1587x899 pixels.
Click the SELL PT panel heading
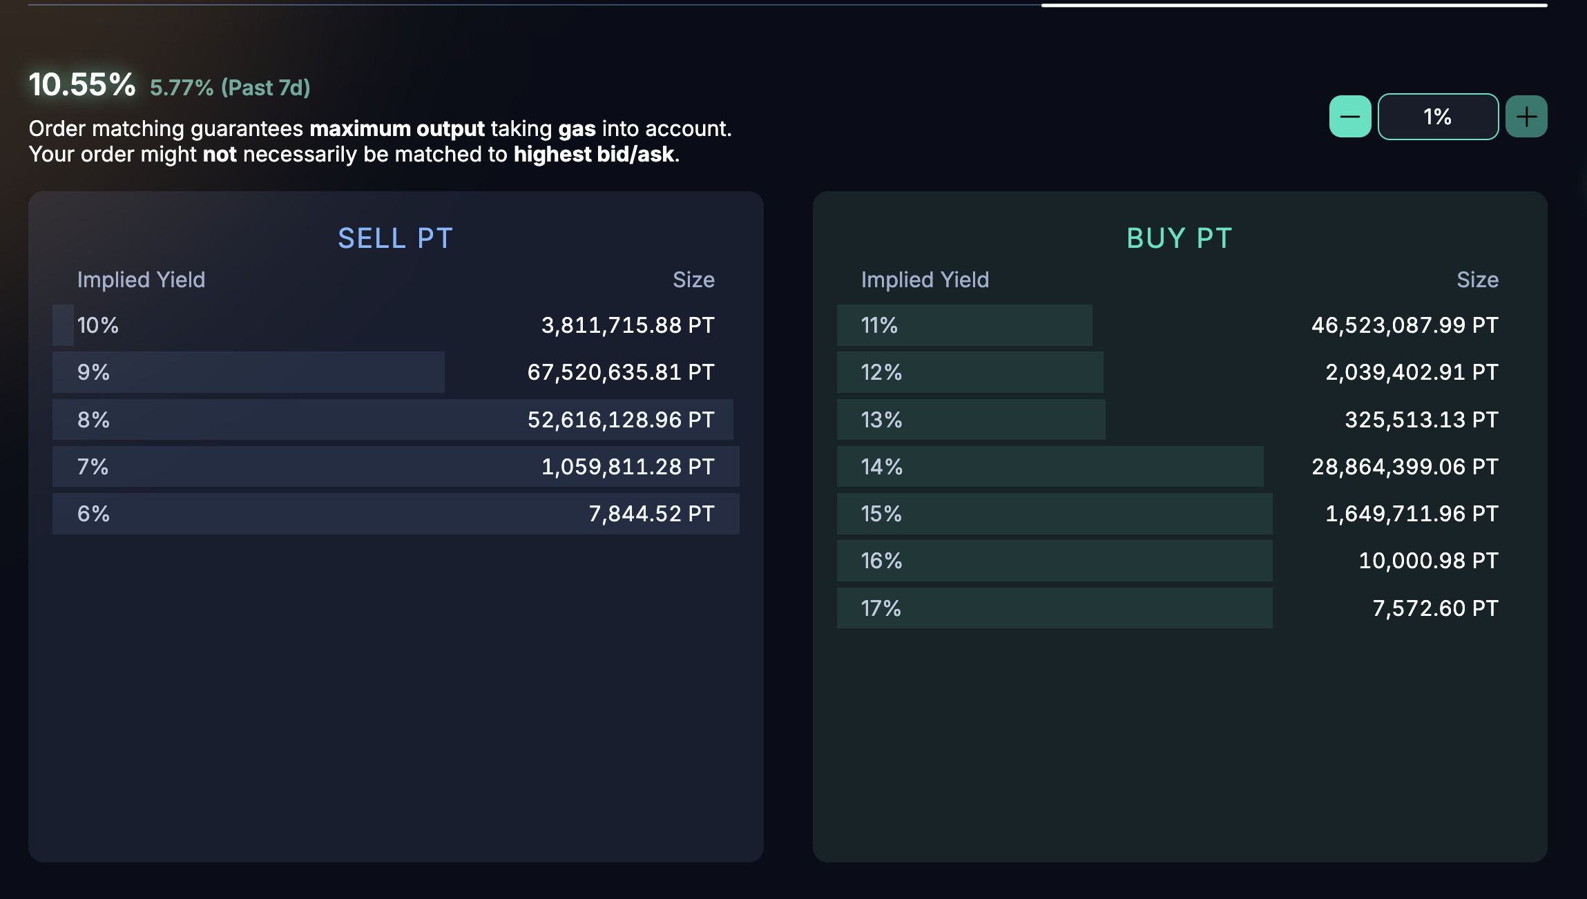pyautogui.click(x=395, y=238)
